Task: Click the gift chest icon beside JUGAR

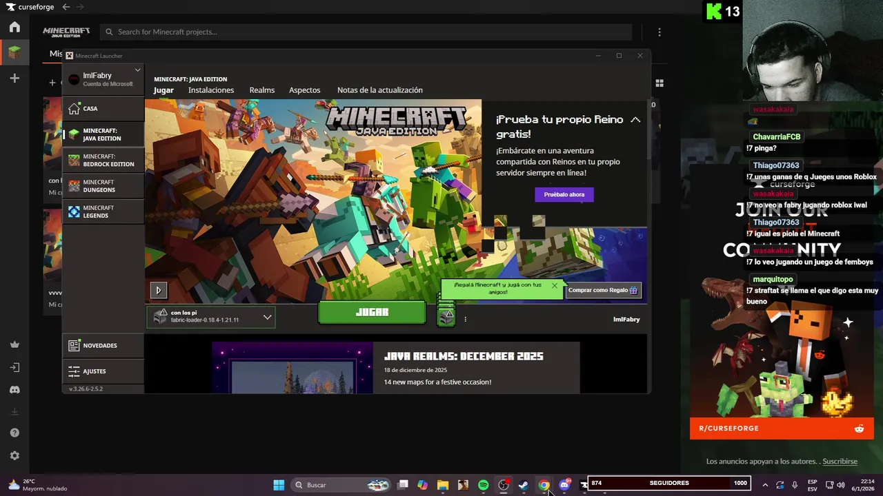Action: [446, 316]
